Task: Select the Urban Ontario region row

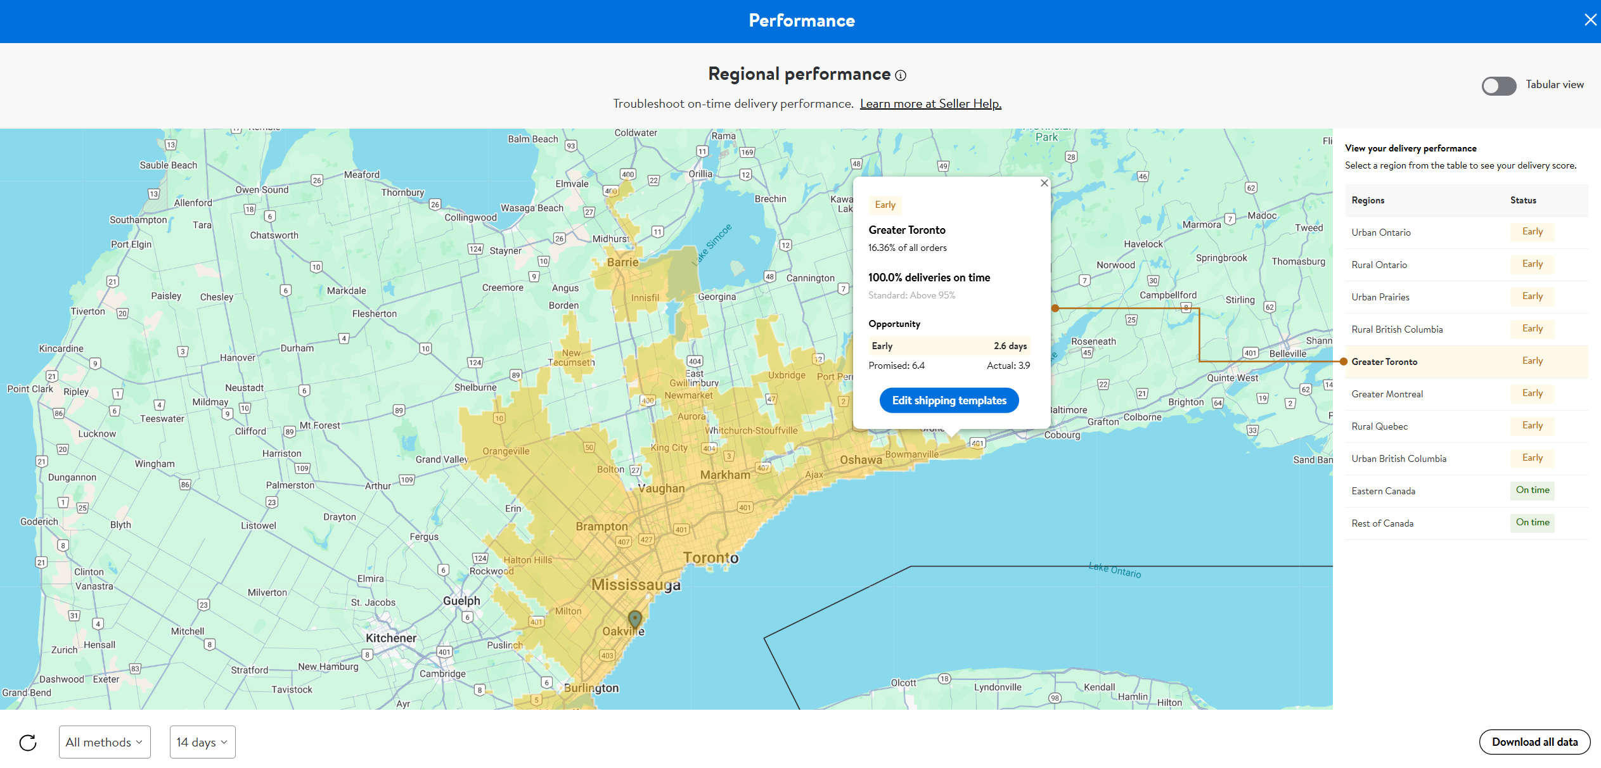Action: point(1382,233)
